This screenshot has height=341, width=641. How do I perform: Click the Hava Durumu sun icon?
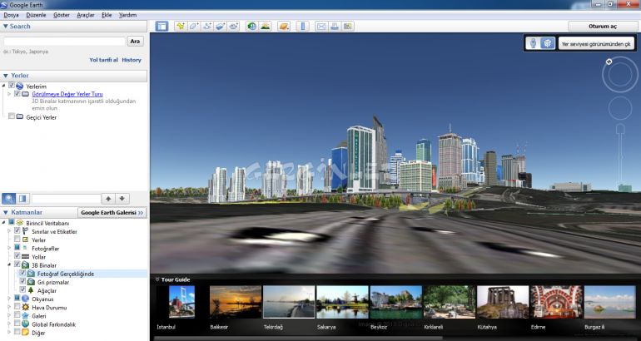(x=25, y=307)
